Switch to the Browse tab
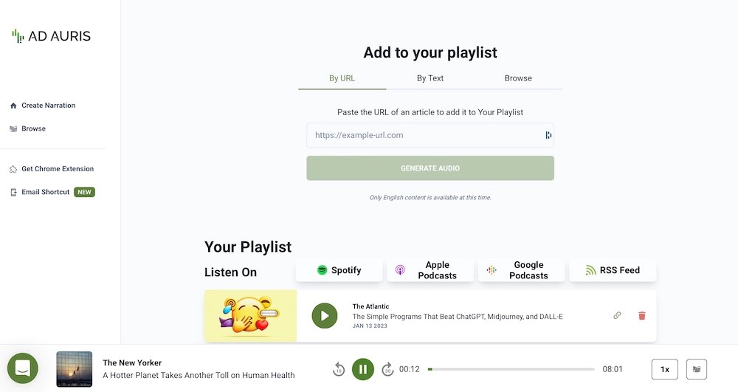This screenshot has width=738, height=392. point(518,78)
